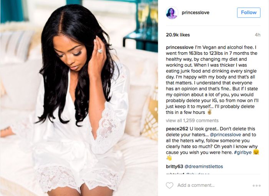Open the britty63 commenter profile
This screenshot has height=196, width=269.
(x=174, y=166)
